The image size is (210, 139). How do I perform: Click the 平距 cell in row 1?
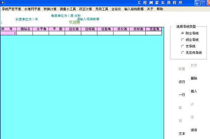(x=57, y=33)
